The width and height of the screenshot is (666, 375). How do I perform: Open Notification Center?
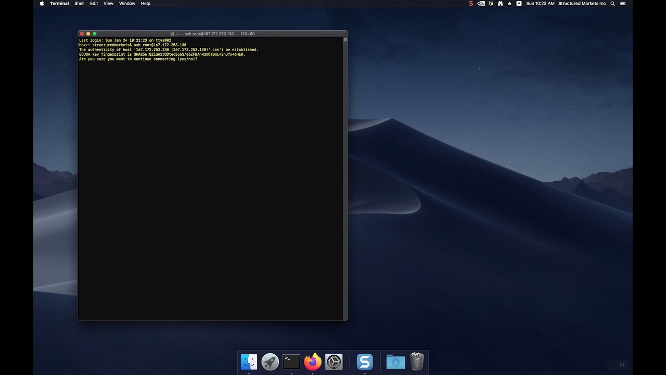click(x=623, y=3)
